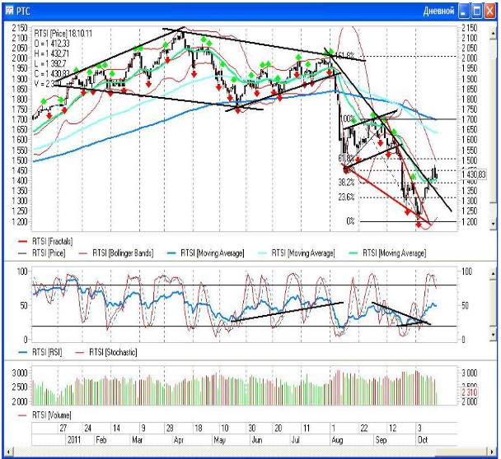Click the Sep month label on the time axis
Viewport: 501px width, 459px height.
381,440
